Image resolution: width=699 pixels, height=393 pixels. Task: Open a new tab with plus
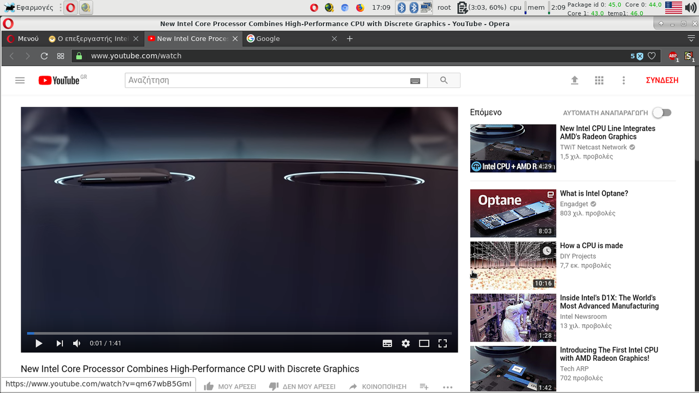(x=350, y=39)
